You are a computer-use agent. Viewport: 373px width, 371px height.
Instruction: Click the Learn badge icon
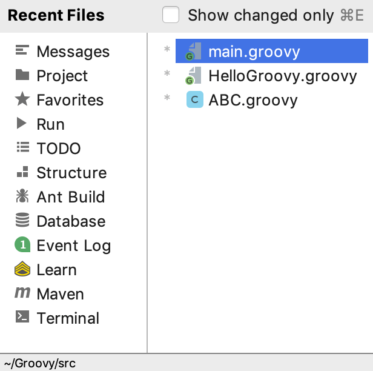click(x=22, y=269)
